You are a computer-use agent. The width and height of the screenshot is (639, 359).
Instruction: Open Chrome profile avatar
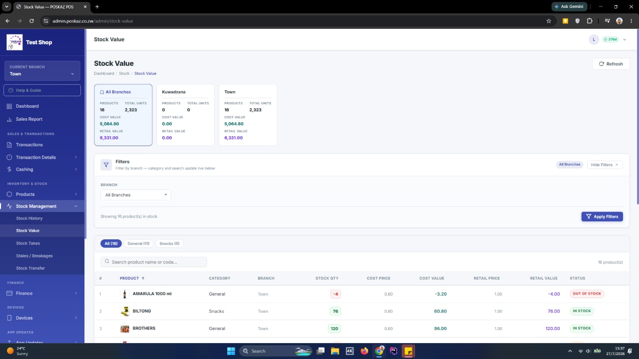click(x=620, y=21)
